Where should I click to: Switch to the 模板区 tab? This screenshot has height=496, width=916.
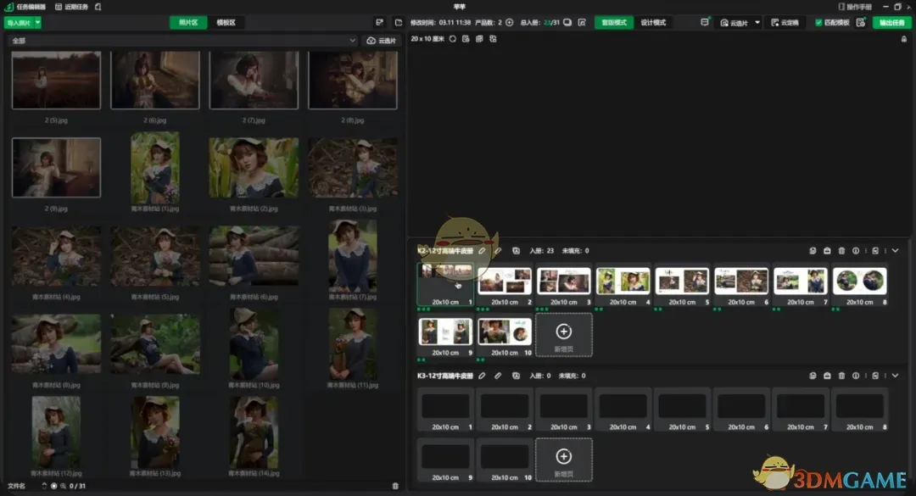(x=226, y=23)
